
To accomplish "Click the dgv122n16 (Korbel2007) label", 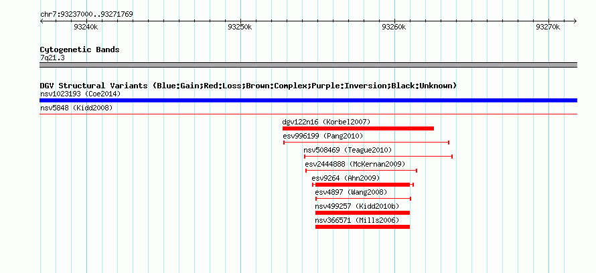I will click(x=326, y=122).
